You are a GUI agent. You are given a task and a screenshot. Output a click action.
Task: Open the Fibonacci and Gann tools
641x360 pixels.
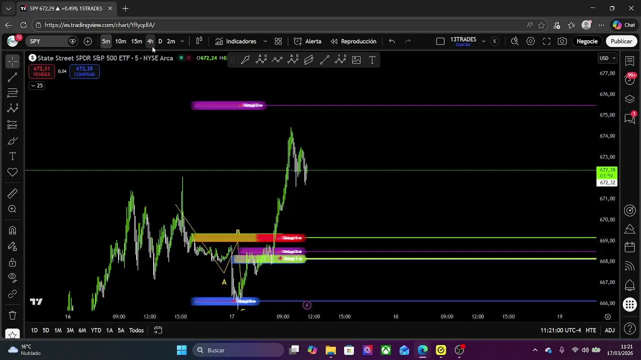tap(13, 93)
